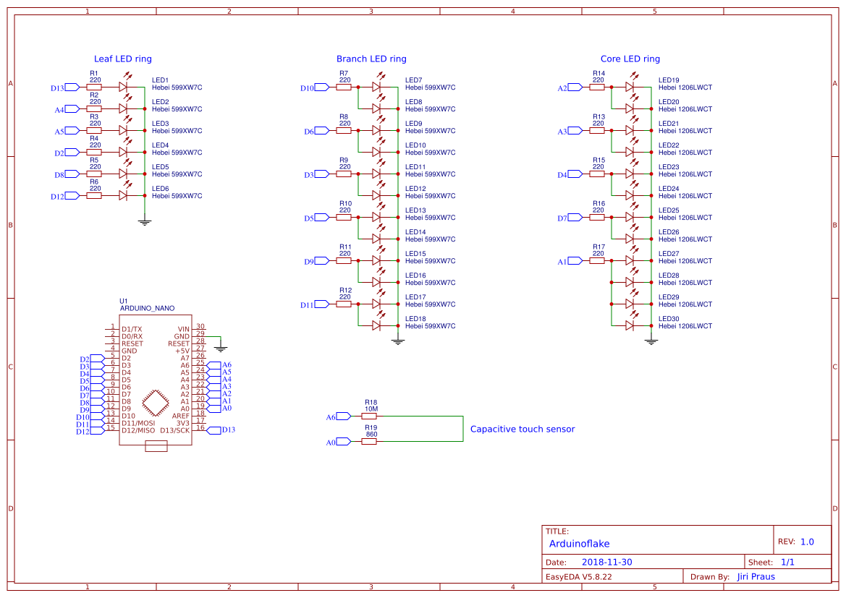Viewport: 846px width, 598px height.
Task: Select the LED6 diode in Leaf ring
Action: point(123,195)
